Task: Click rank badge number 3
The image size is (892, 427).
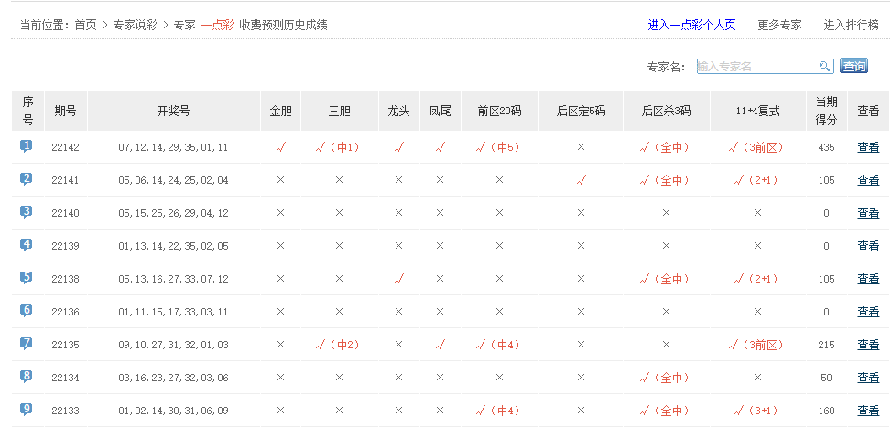Action: pyautogui.click(x=27, y=212)
